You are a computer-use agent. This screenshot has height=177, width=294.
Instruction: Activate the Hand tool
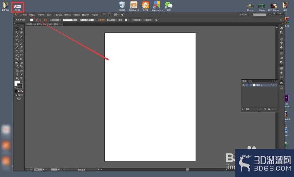click(x=17, y=78)
